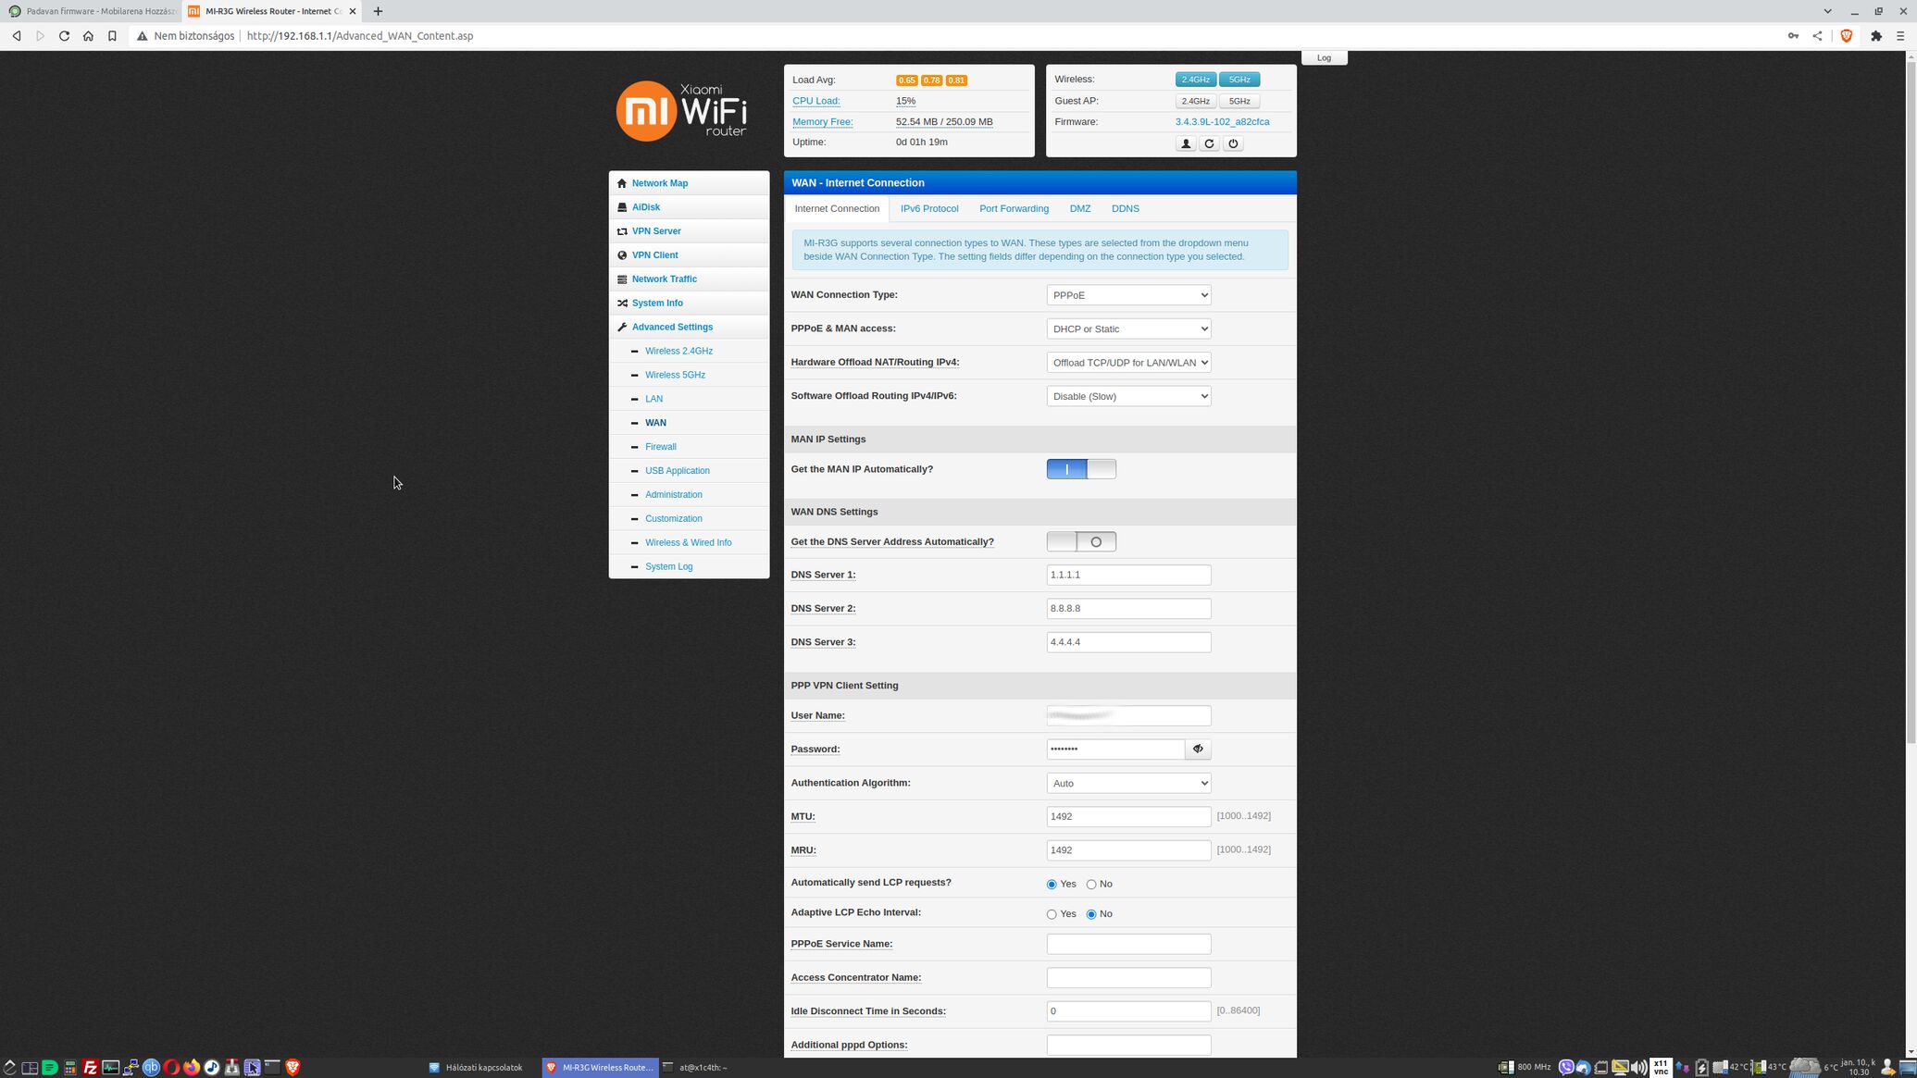Switch to Port Forwarding tab
The width and height of the screenshot is (1917, 1078).
[1014, 209]
